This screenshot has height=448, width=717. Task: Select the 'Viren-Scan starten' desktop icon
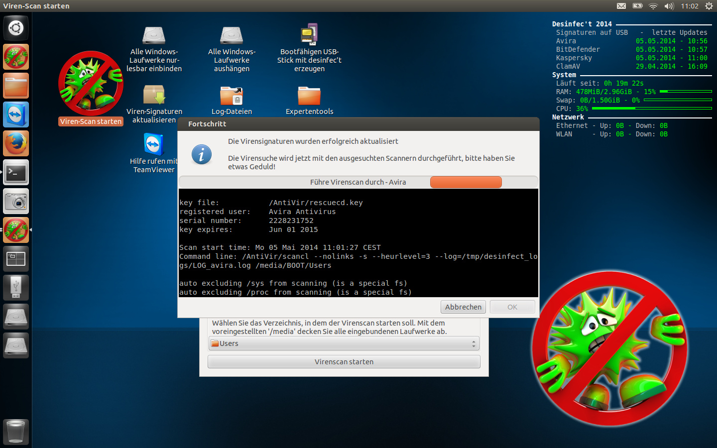(91, 88)
